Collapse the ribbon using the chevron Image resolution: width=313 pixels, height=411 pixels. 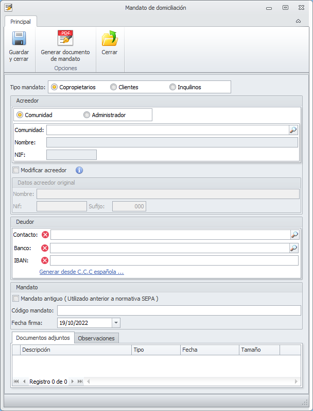(298, 22)
